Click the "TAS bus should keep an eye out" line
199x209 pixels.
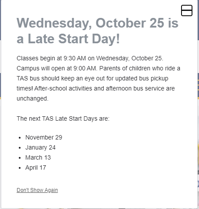tap(92, 78)
